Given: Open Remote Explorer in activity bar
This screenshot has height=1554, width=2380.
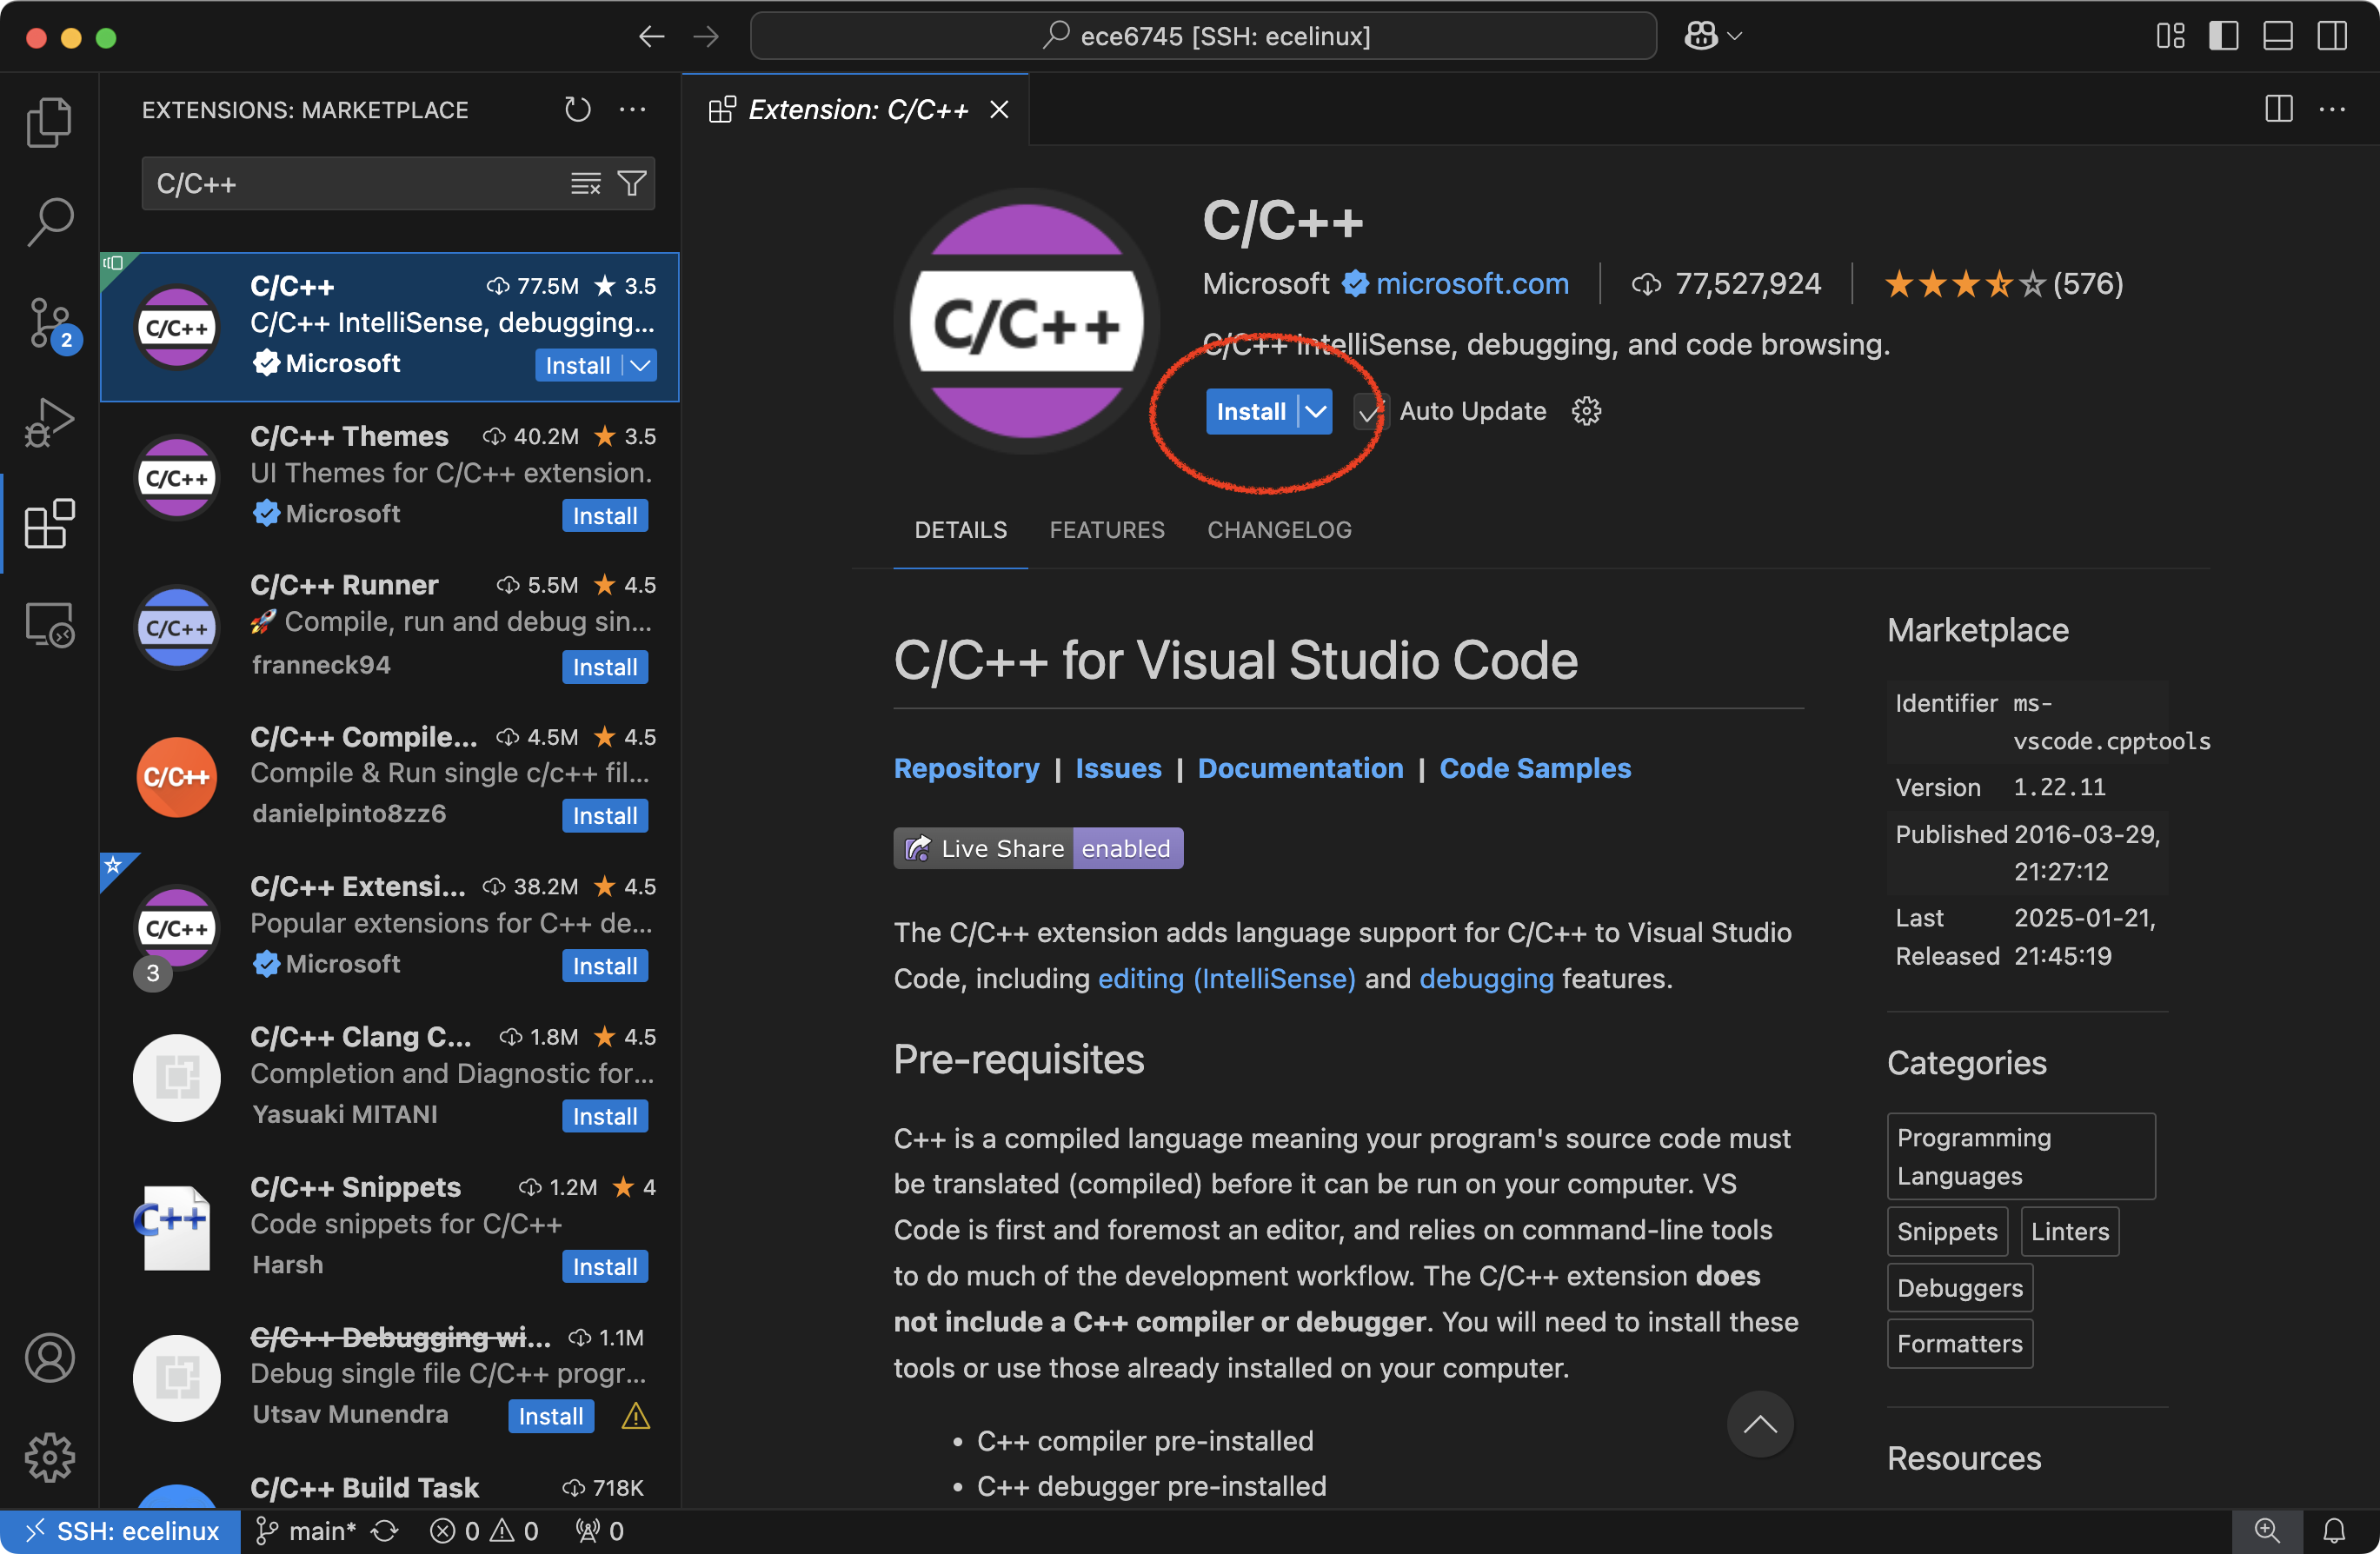Looking at the screenshot, I should click(48, 625).
